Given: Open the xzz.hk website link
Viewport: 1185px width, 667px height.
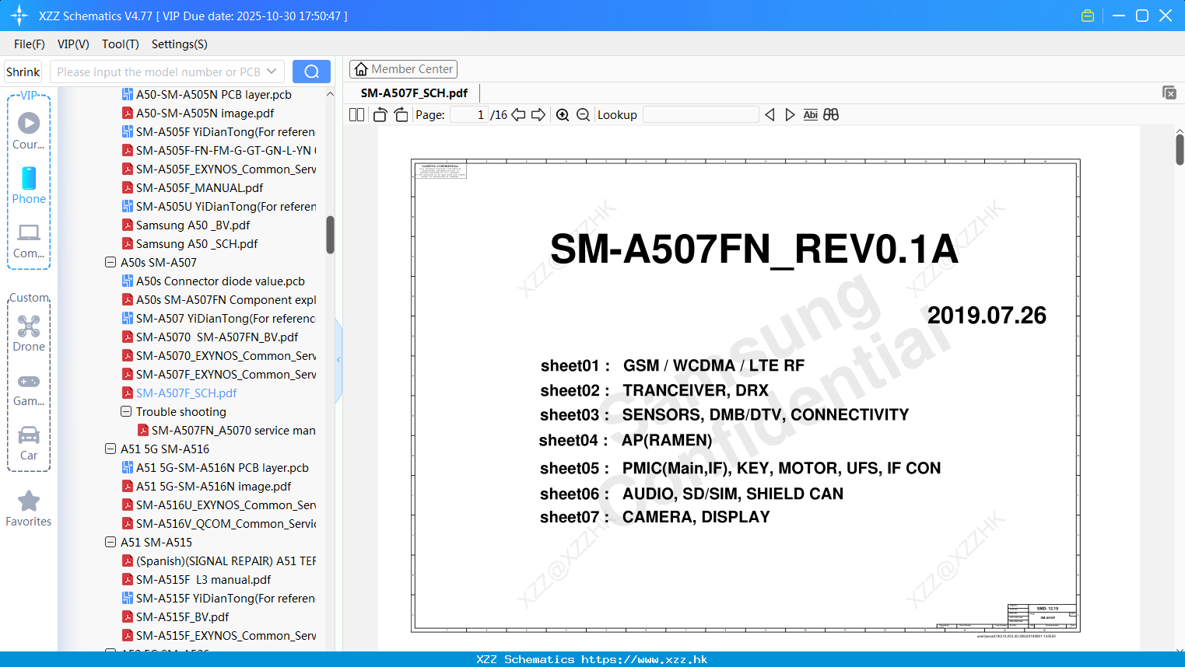Looking at the screenshot, I should [644, 659].
